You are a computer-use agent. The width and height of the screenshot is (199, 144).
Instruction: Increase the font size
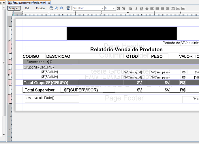(x=119, y=8)
